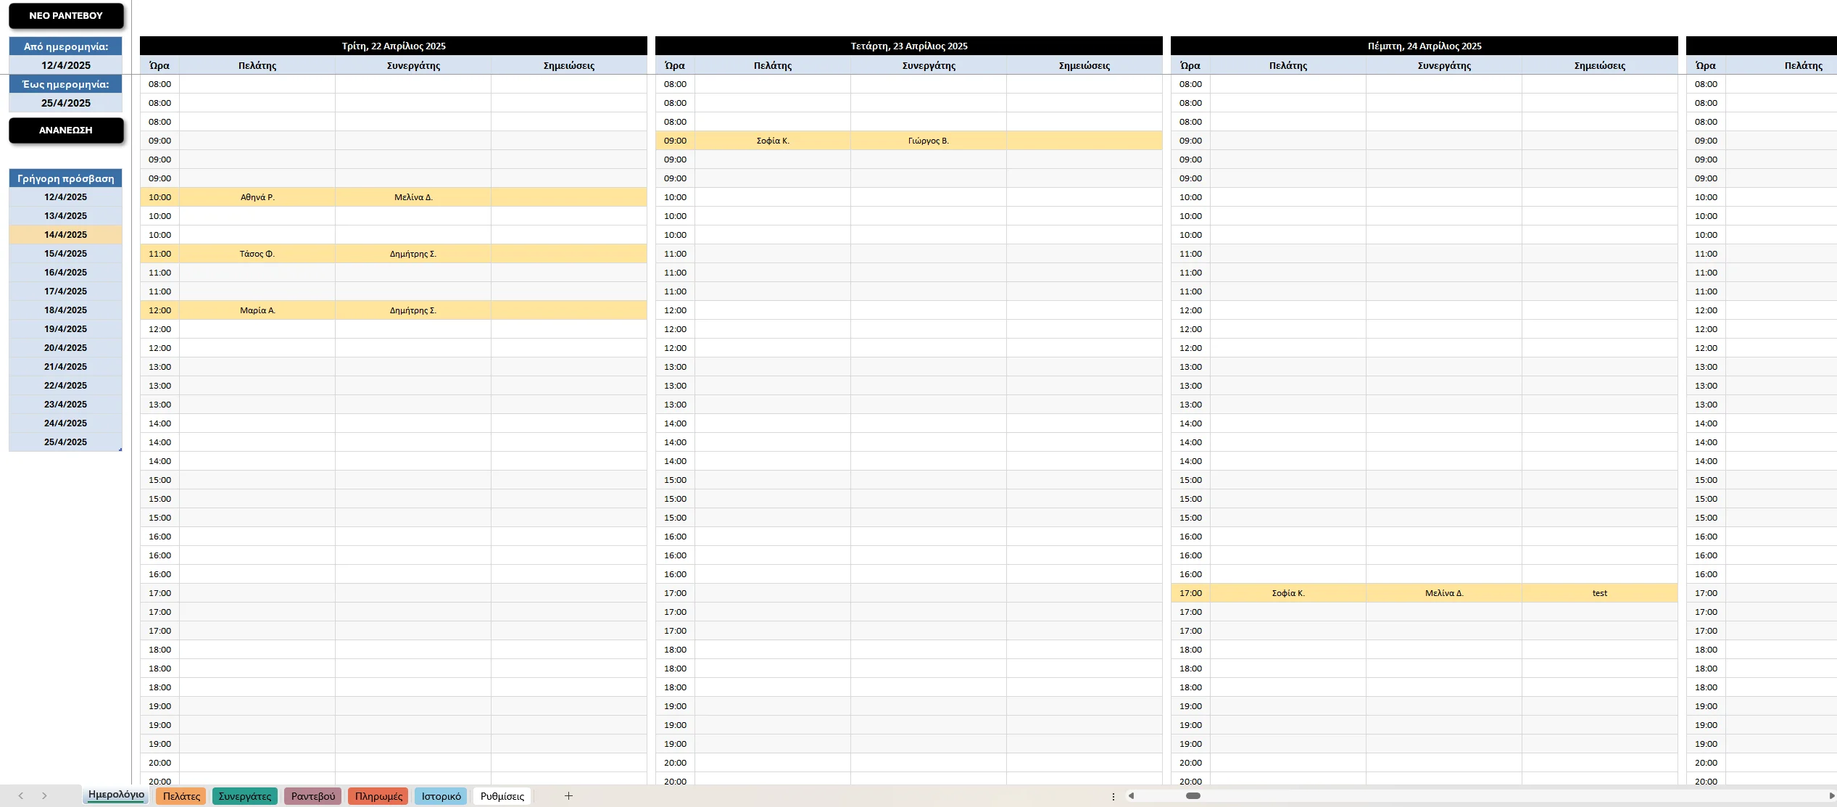Switch to the Συνεργάτες sheet tab
Screen dimensions: 1837x807
(x=245, y=796)
